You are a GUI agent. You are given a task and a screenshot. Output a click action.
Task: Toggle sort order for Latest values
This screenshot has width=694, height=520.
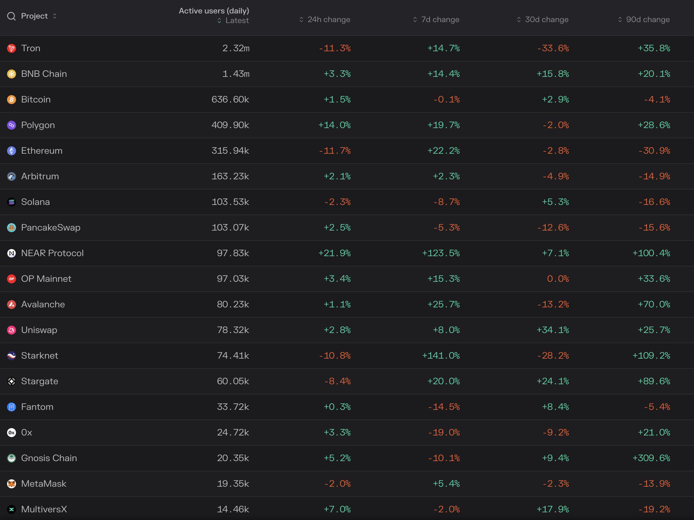click(220, 20)
